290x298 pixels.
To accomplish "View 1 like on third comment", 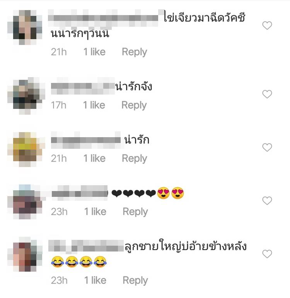I will point(94,158).
